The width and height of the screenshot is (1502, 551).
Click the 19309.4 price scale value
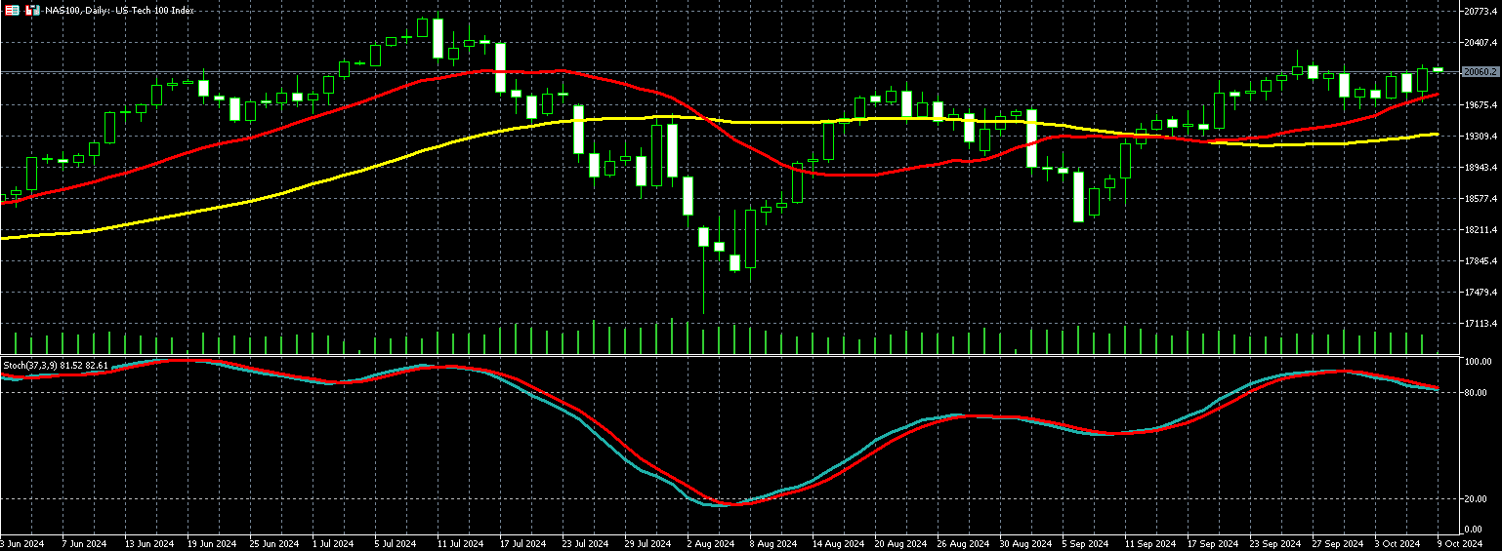tap(1481, 137)
